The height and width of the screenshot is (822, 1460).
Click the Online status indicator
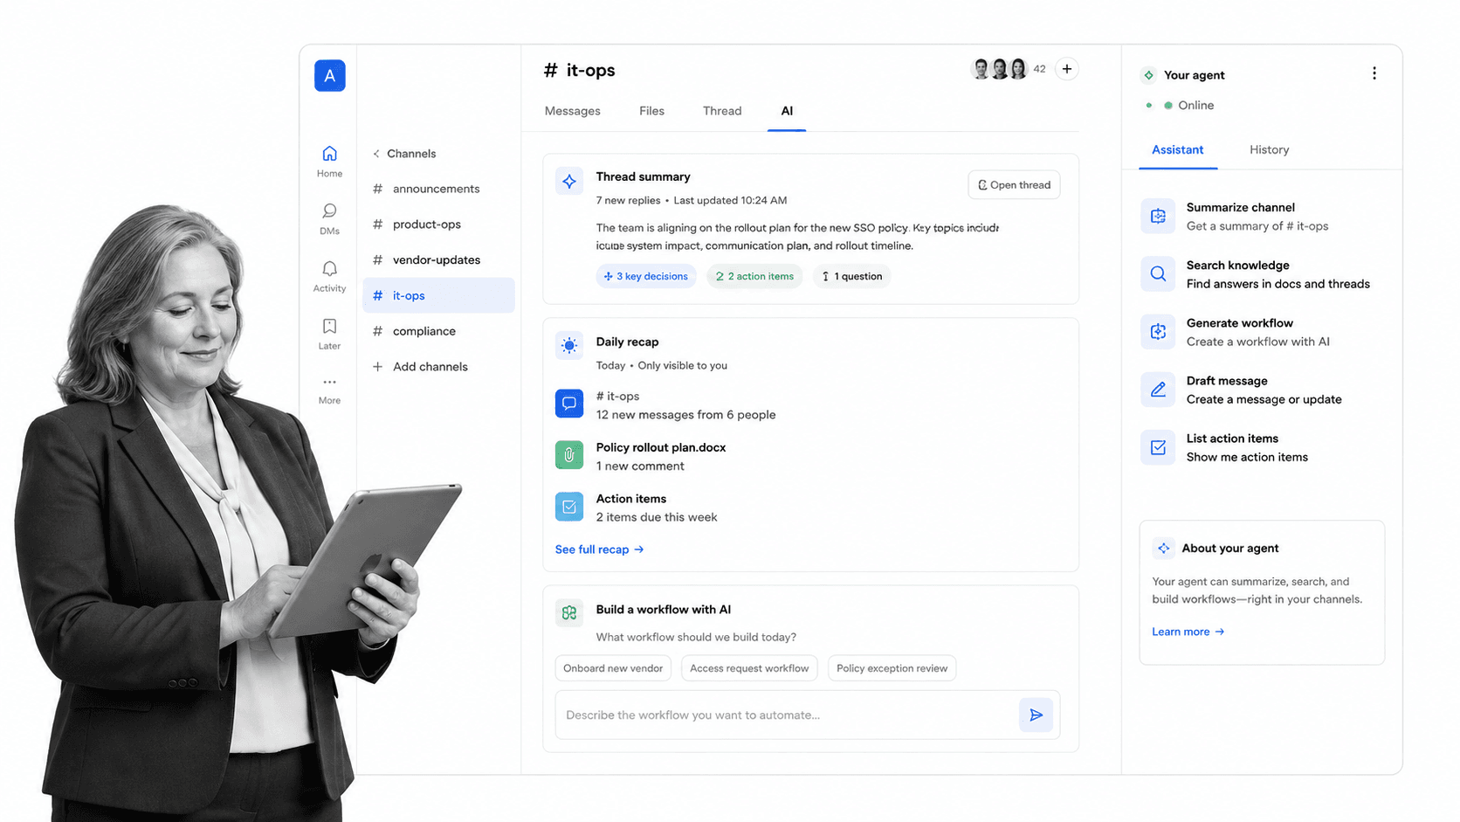1168,106
